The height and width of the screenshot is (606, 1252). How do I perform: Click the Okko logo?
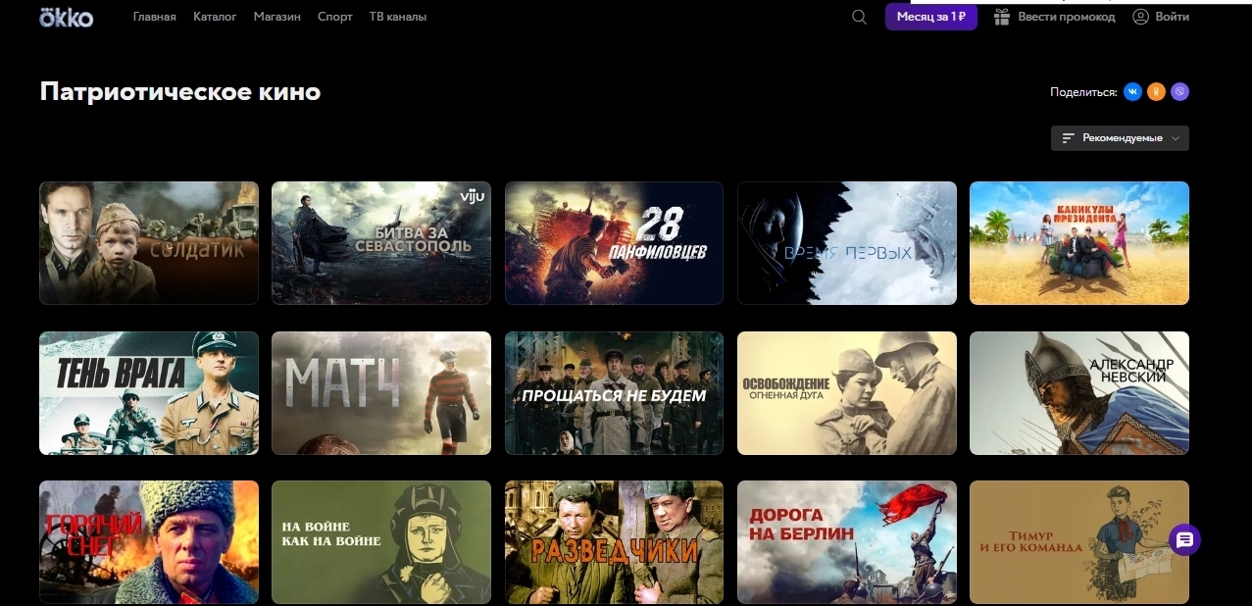tap(67, 17)
